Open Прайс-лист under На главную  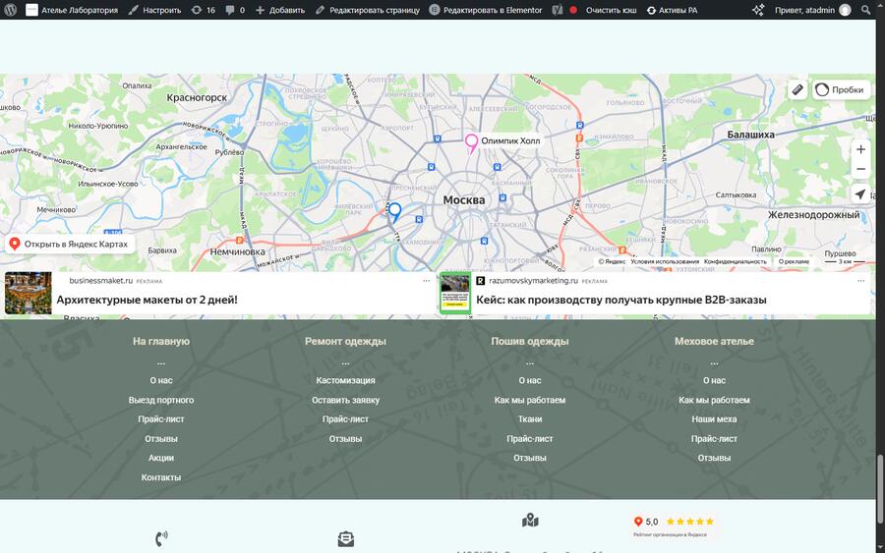click(x=161, y=418)
